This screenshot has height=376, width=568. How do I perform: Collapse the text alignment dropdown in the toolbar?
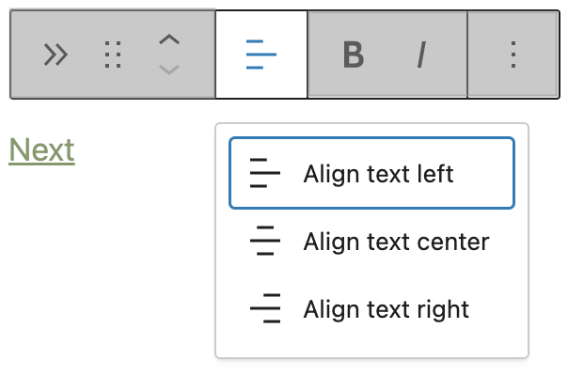point(261,55)
